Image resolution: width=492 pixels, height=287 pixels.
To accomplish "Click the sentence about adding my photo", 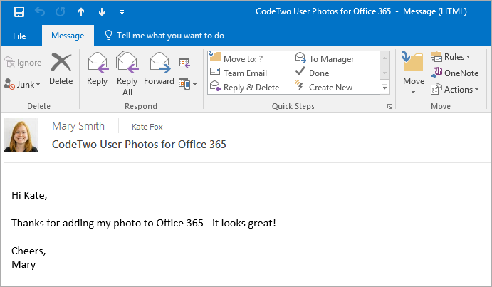I will coord(144,223).
